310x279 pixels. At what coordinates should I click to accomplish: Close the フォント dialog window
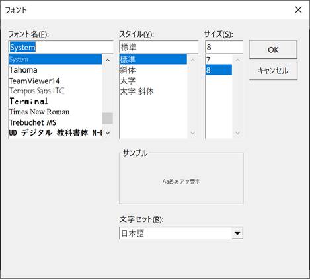(298, 10)
